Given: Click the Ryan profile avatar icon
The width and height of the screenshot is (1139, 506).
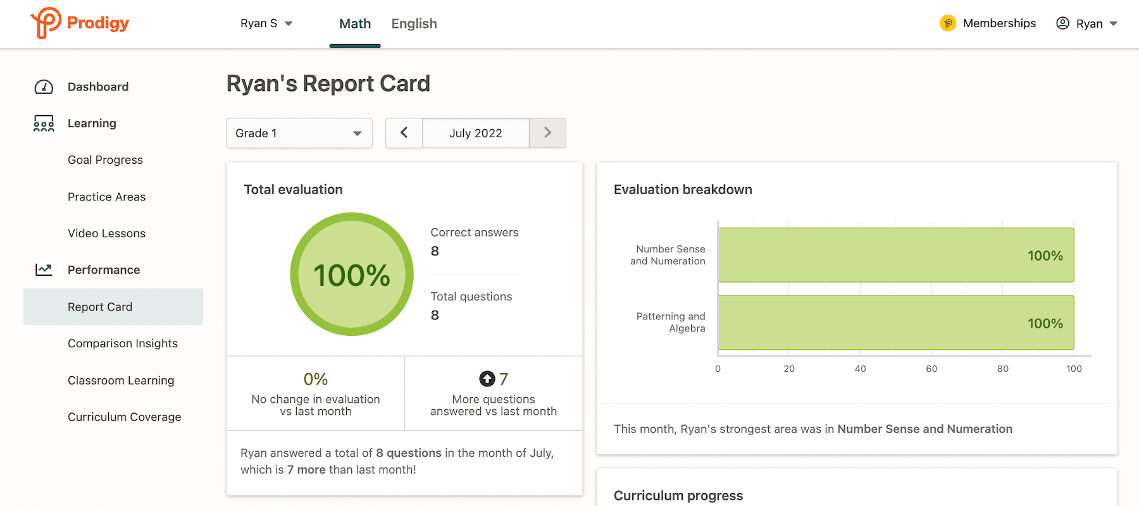Looking at the screenshot, I should (1062, 23).
